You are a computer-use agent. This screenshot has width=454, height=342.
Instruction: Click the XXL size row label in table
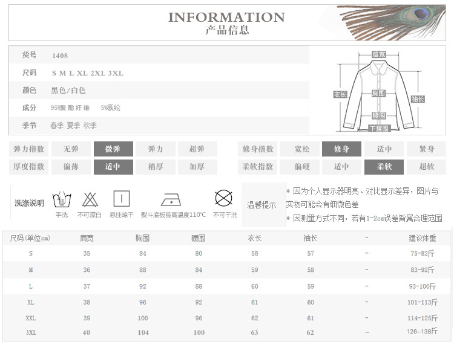pyautogui.click(x=31, y=318)
